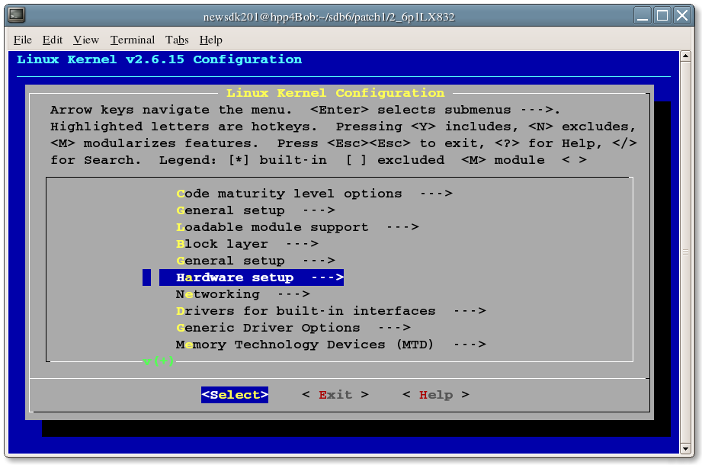Viewport: 702px width, 465px height.
Task: Click the Linux Kernel v2.6.15 Configuration header
Action: pos(159,59)
